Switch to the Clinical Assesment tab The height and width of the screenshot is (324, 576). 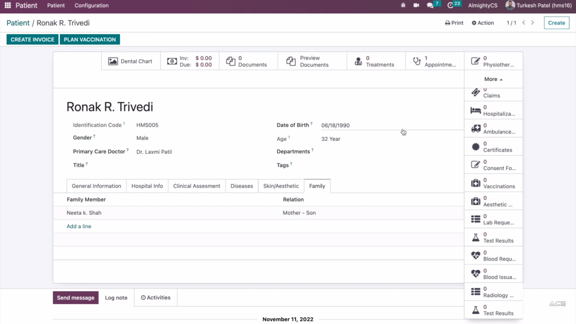pyautogui.click(x=196, y=186)
